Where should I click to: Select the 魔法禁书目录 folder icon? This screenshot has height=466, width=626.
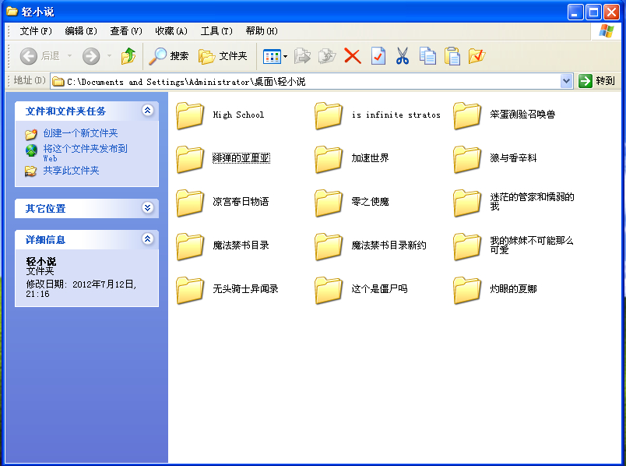pos(190,246)
